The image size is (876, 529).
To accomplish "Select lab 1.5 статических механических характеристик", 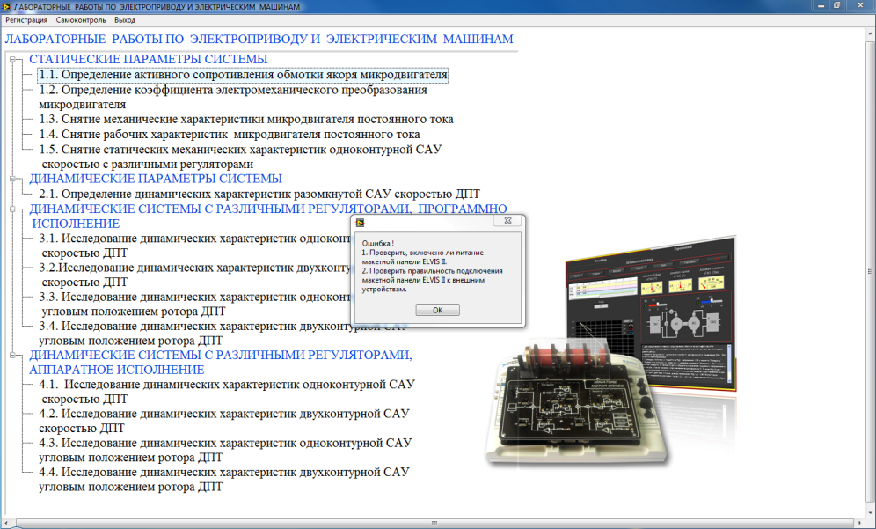I will coord(240,157).
